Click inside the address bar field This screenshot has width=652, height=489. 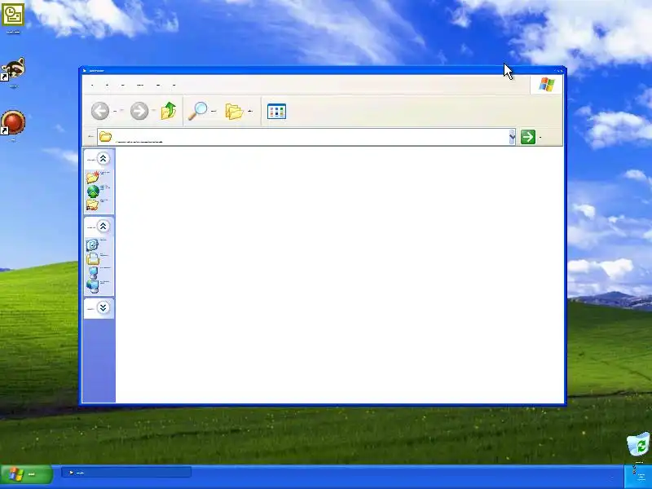306,137
